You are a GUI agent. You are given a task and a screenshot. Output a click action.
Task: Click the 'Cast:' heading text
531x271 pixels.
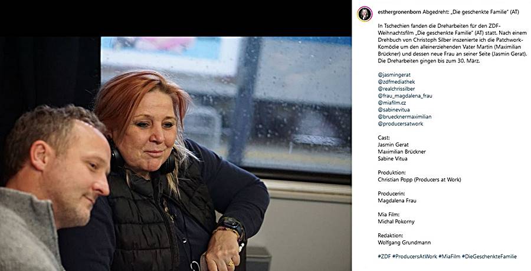[383, 138]
